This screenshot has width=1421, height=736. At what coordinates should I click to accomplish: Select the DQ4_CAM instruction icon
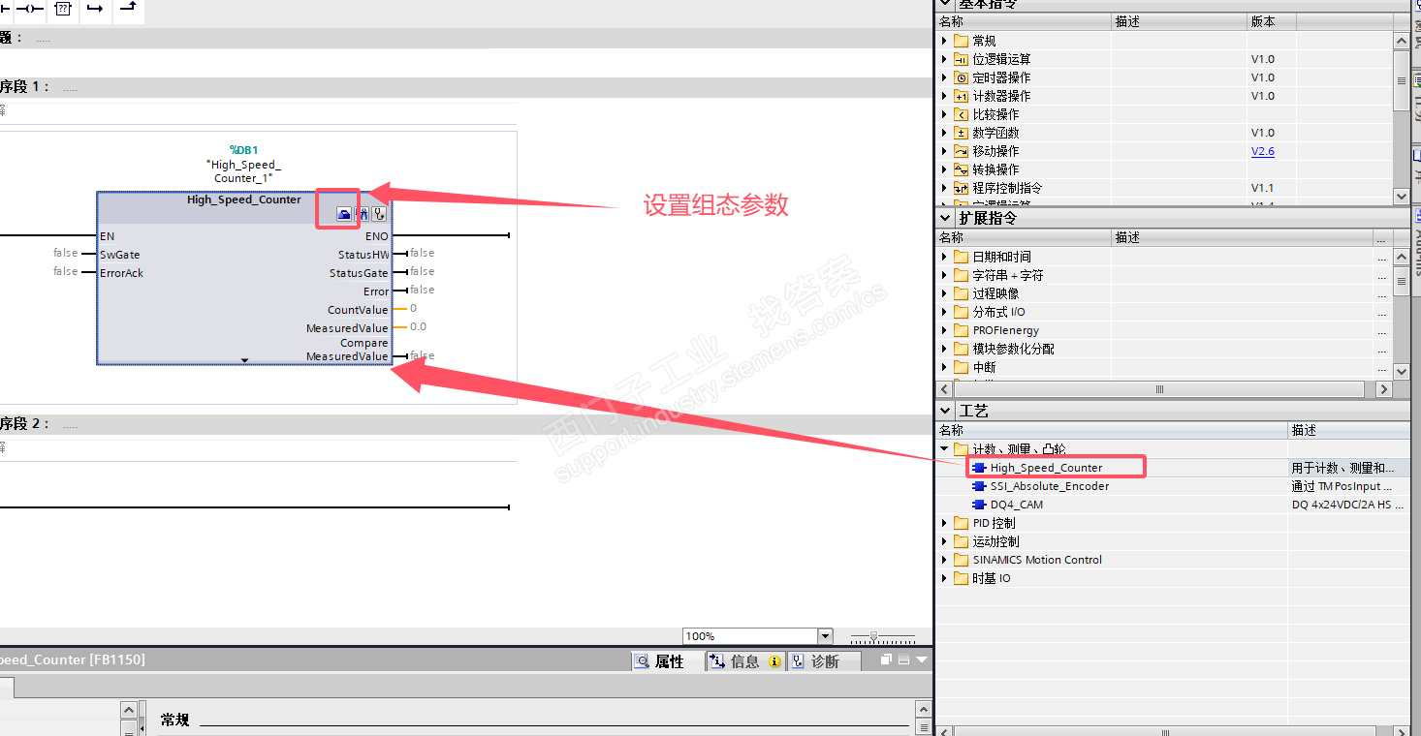[x=979, y=505]
